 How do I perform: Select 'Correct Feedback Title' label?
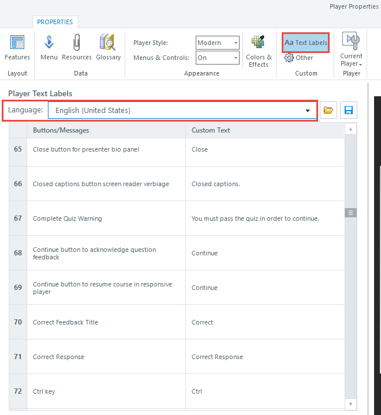pyautogui.click(x=65, y=322)
